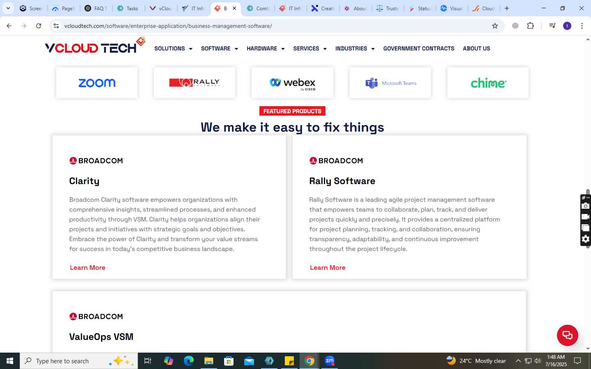Click Broadcom logo in Clarity card

click(97, 161)
